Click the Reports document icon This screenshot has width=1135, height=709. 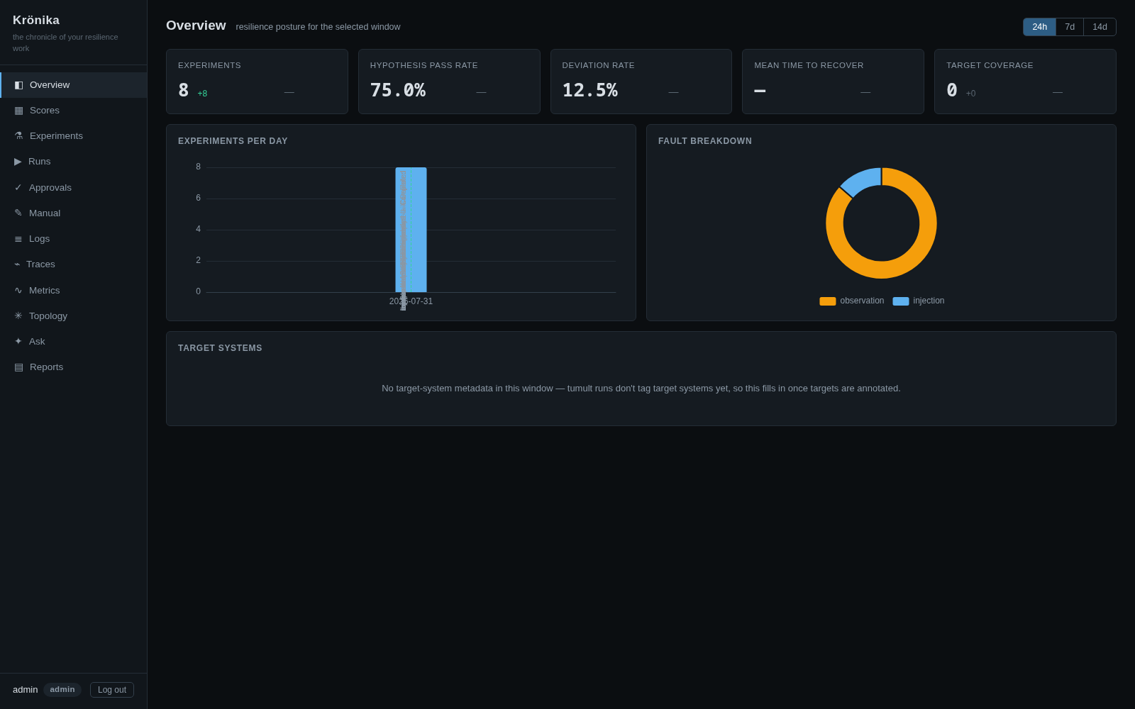18,367
